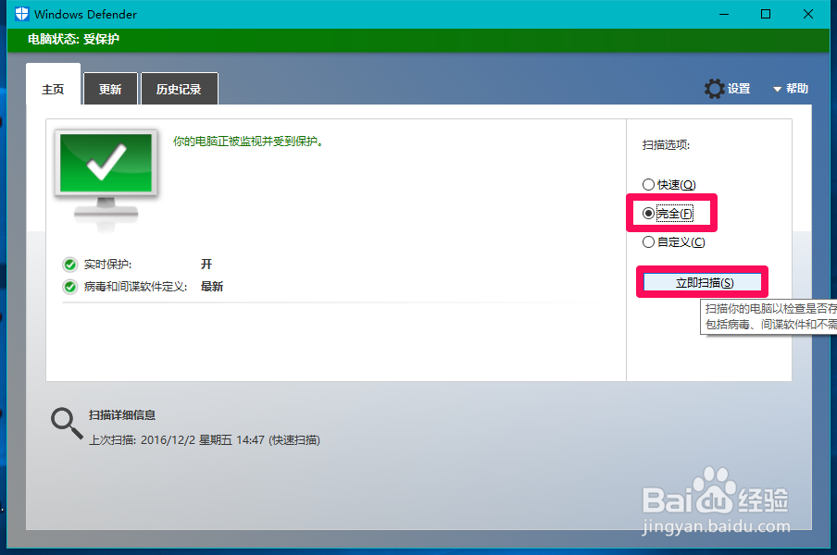Click the green checkmark monitor status image
This screenshot has height=555, width=837.
(x=106, y=179)
